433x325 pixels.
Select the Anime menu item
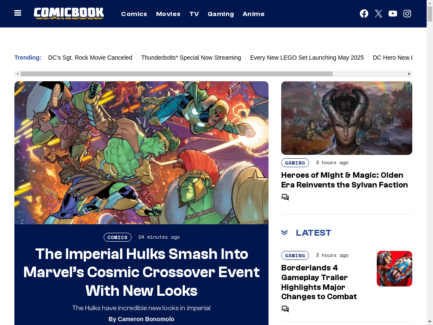click(254, 14)
